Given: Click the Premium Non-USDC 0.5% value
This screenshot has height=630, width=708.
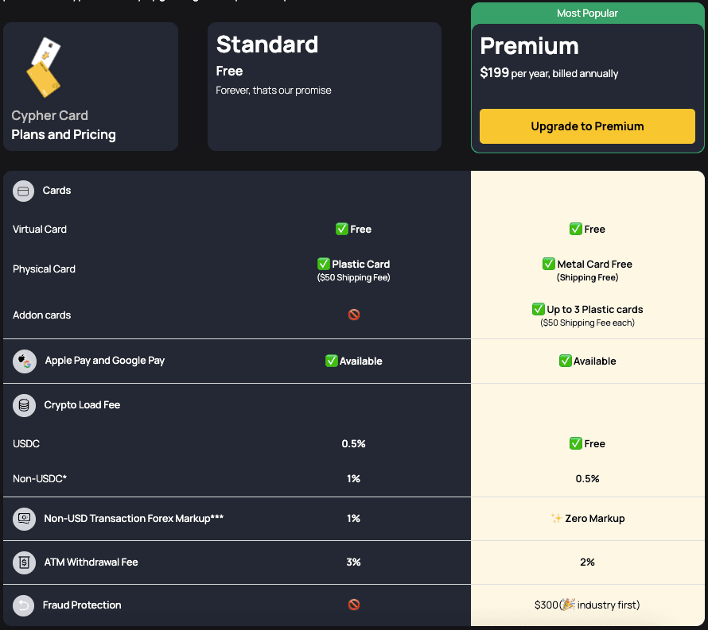Looking at the screenshot, I should point(587,478).
